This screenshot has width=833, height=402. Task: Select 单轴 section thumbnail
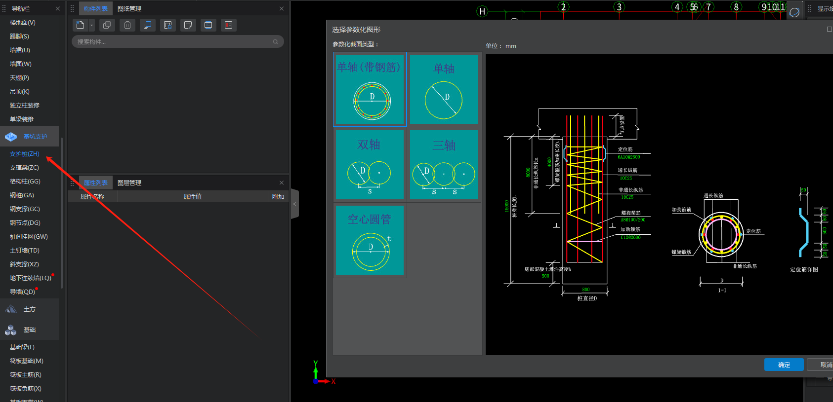(444, 89)
